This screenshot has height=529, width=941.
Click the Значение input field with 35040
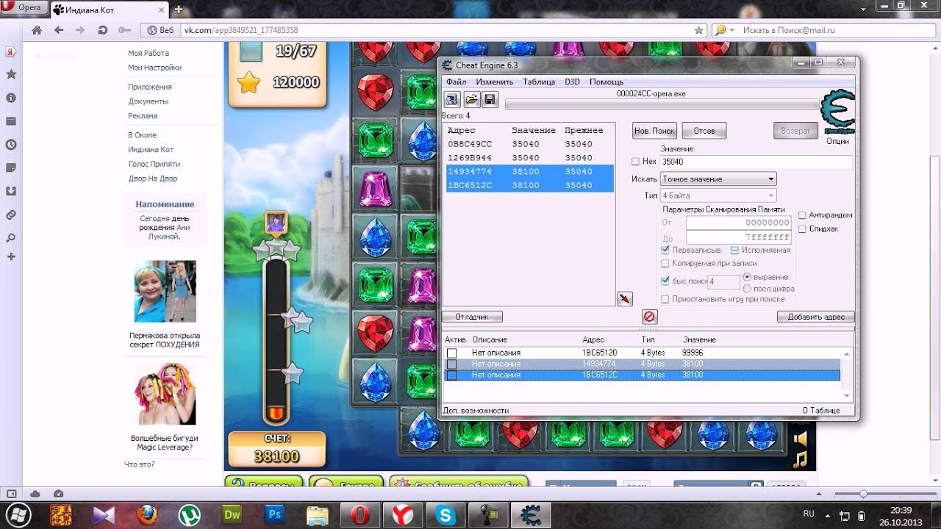pyautogui.click(x=756, y=162)
